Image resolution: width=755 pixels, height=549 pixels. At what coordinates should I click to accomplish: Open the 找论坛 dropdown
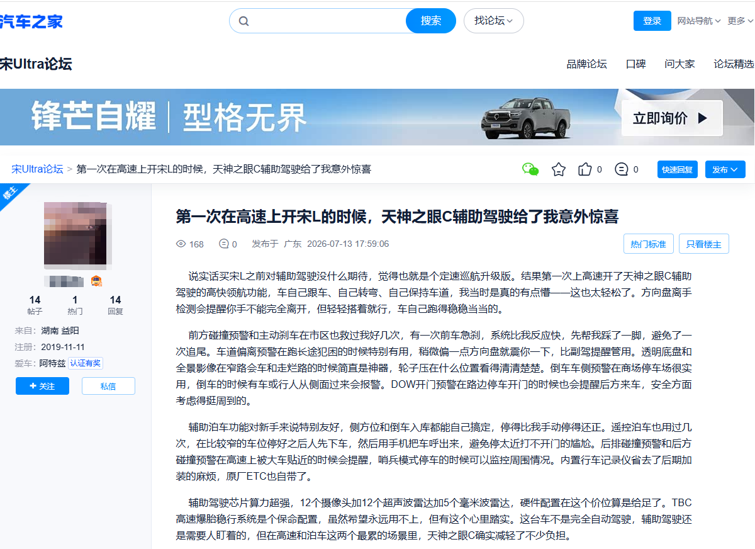494,21
